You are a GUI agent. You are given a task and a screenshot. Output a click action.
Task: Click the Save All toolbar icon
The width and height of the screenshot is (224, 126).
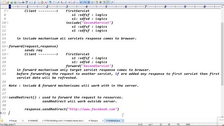(15, 2)
